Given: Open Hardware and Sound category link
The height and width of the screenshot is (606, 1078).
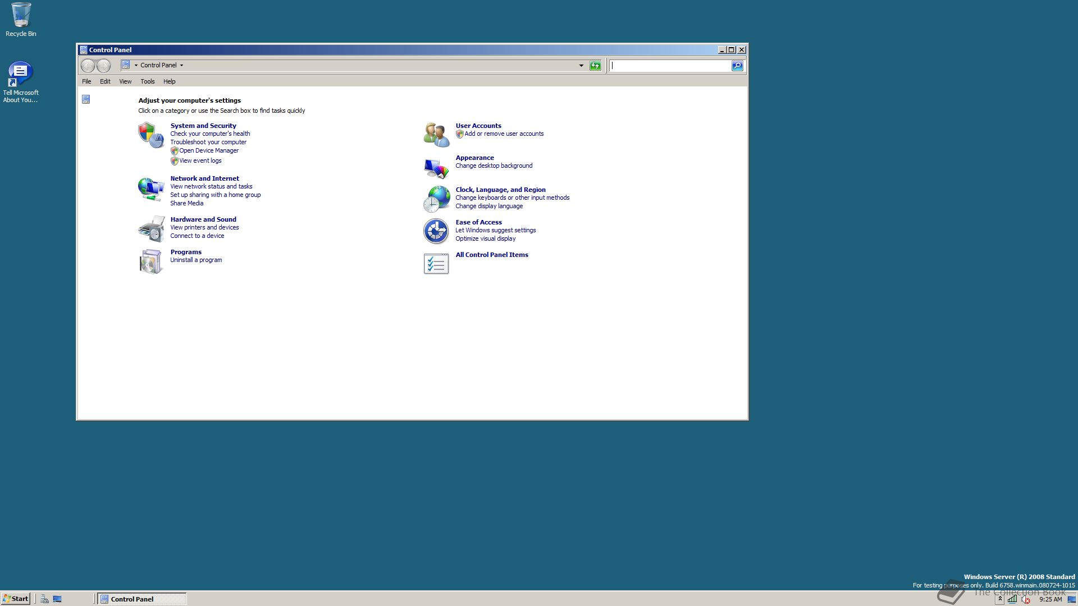Looking at the screenshot, I should point(203,219).
